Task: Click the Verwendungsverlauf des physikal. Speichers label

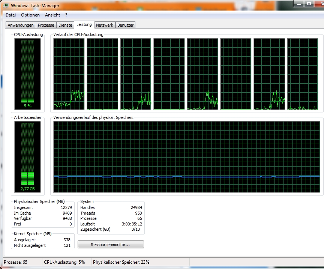Action: tap(93, 117)
